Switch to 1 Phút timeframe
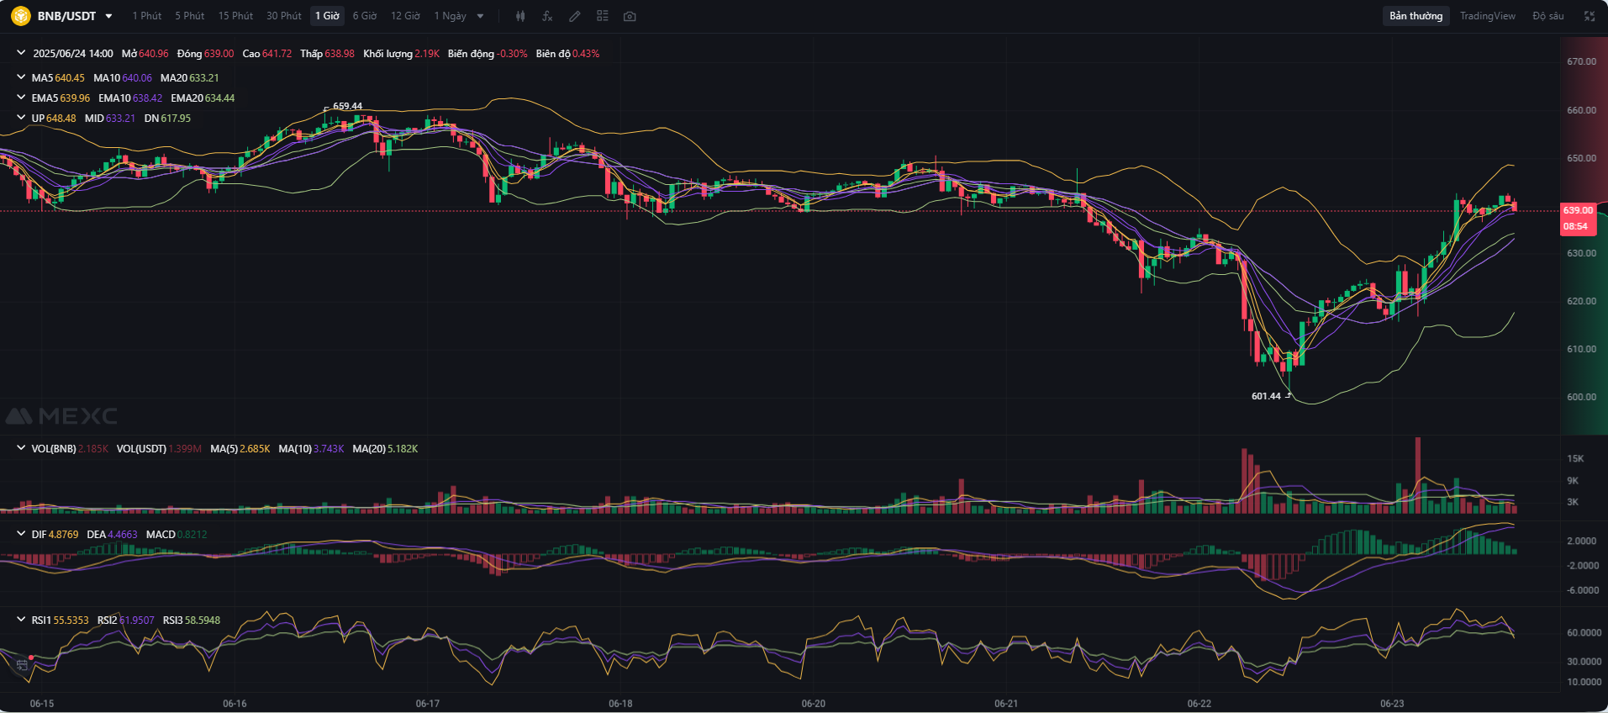The height and width of the screenshot is (713, 1608). pyautogui.click(x=147, y=16)
